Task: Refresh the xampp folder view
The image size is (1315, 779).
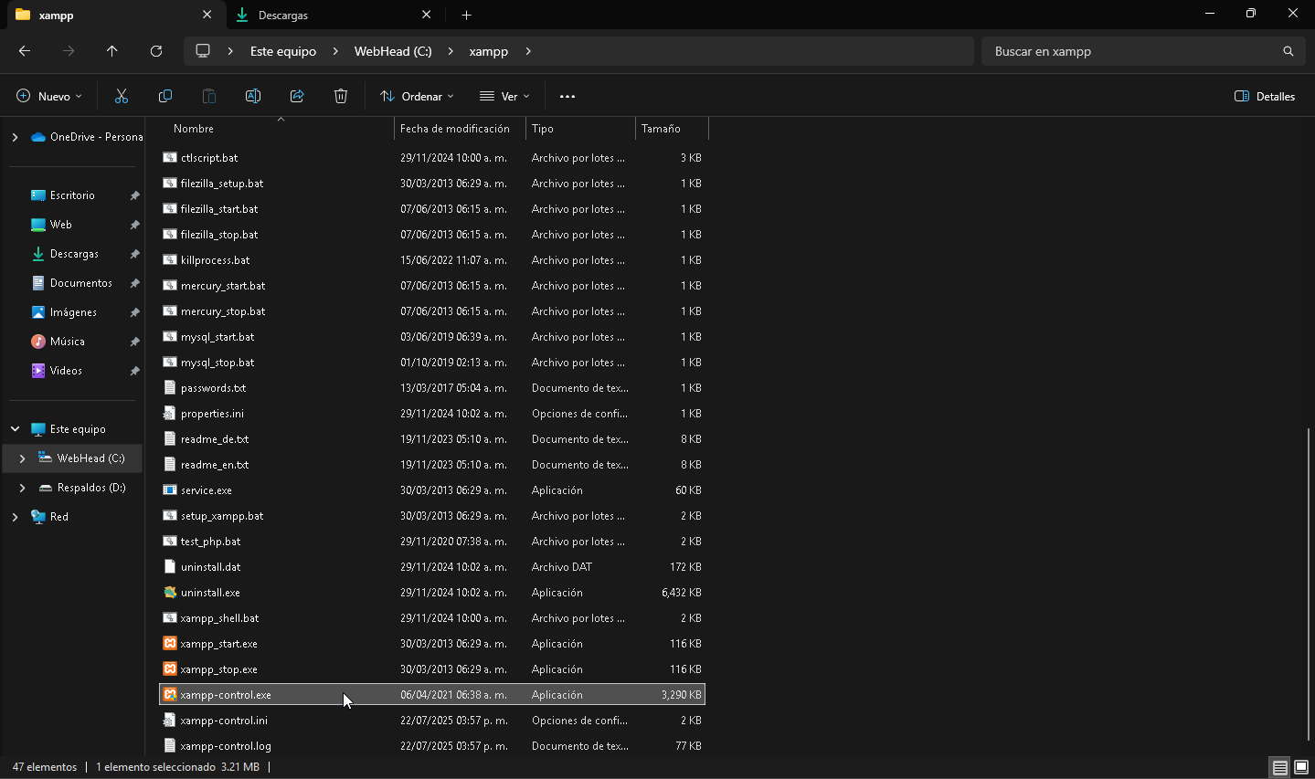Action: [x=155, y=51]
